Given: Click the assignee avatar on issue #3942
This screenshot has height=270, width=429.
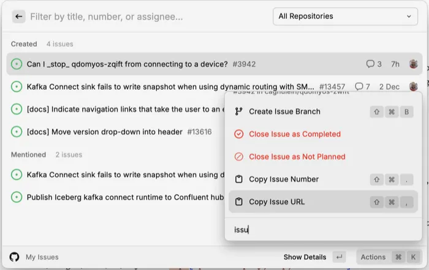Looking at the screenshot, I should (x=413, y=64).
